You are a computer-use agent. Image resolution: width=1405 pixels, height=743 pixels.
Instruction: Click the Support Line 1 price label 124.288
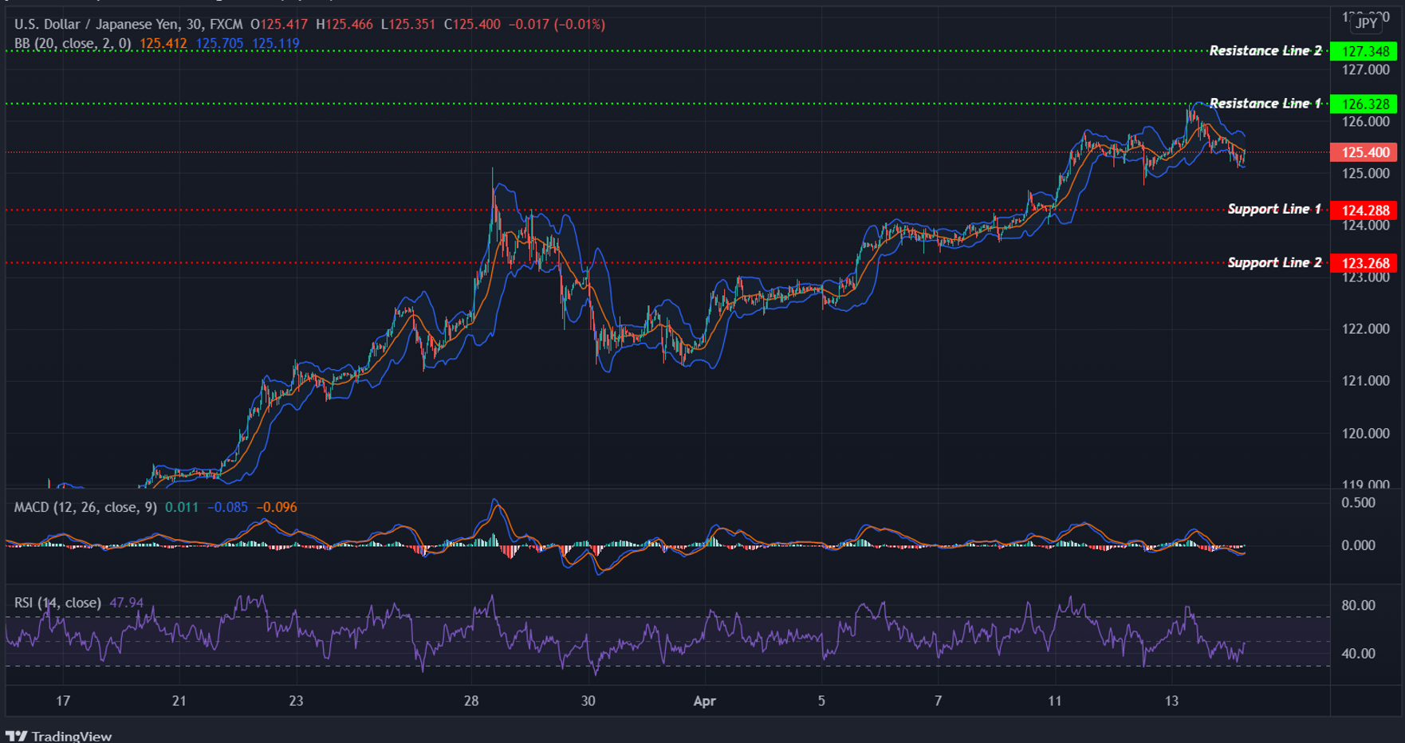point(1365,209)
